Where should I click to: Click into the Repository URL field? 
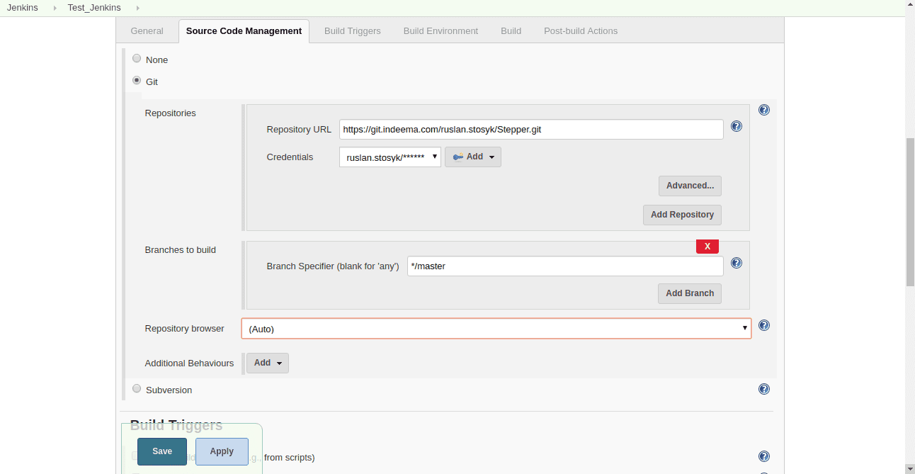tap(530, 130)
